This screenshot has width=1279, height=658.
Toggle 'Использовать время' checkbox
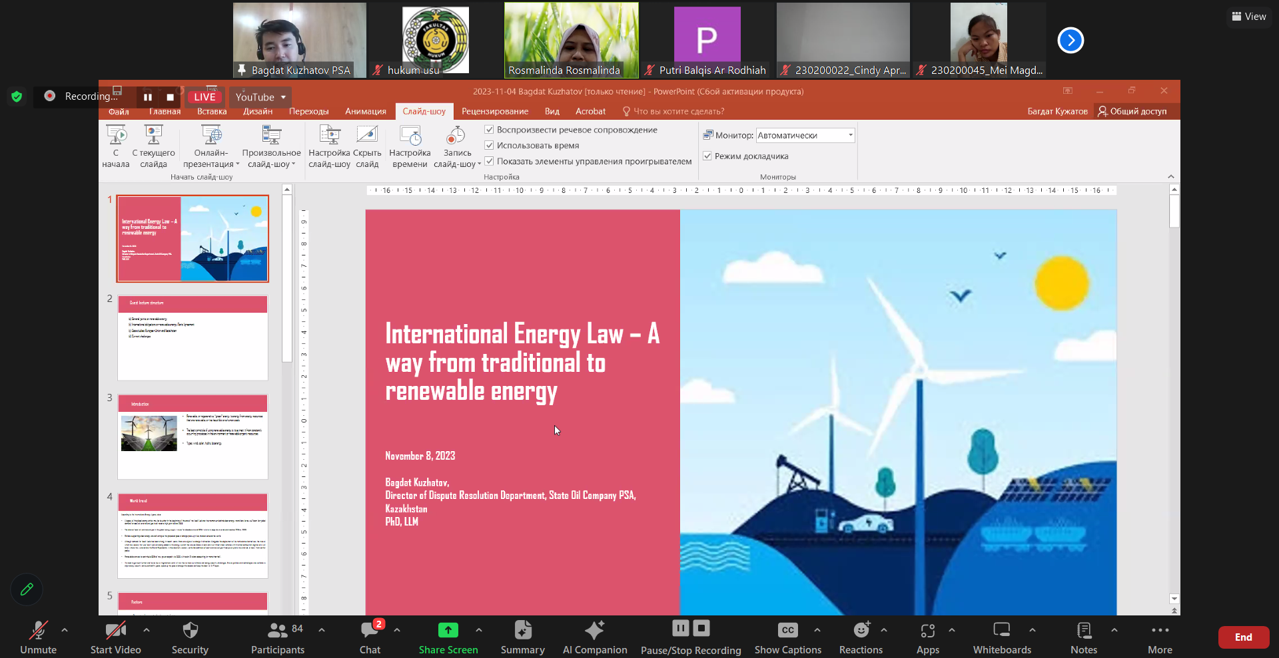tap(489, 145)
